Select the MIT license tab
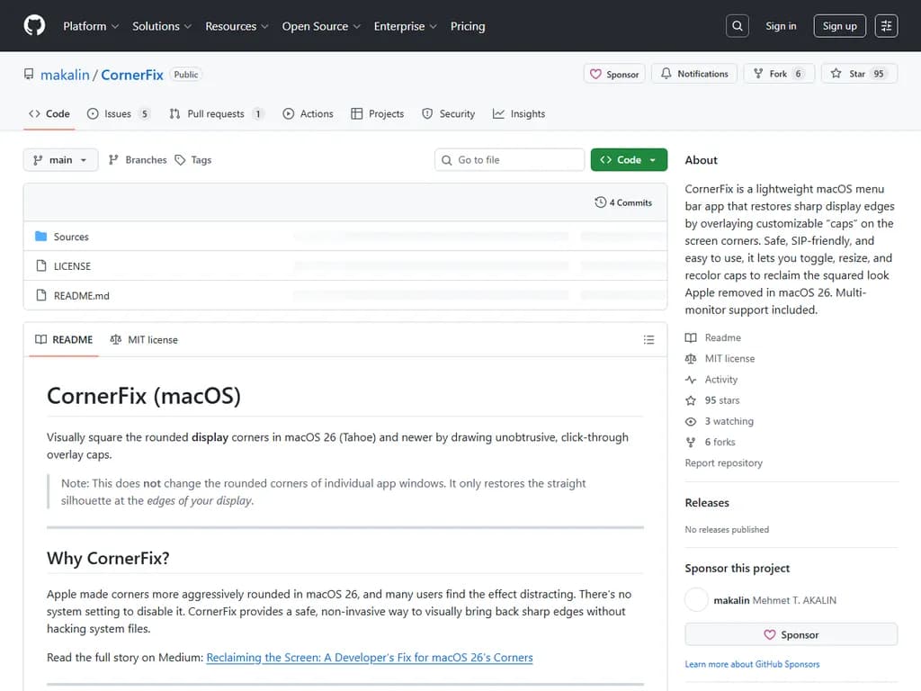 click(144, 340)
